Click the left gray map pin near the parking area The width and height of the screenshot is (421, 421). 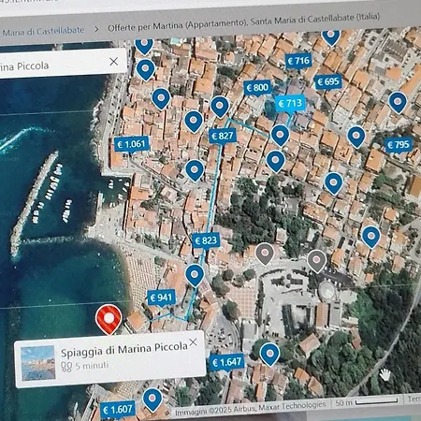click(265, 254)
